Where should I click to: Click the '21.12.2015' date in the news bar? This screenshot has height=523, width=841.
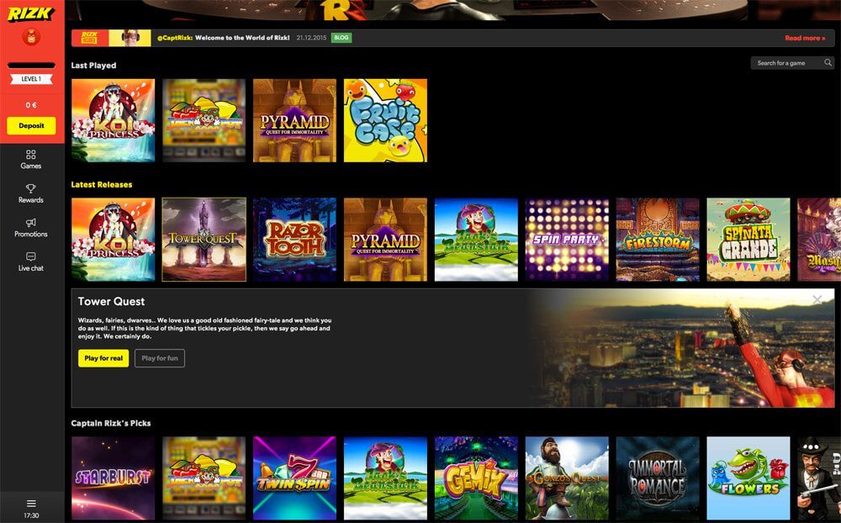[x=311, y=38]
